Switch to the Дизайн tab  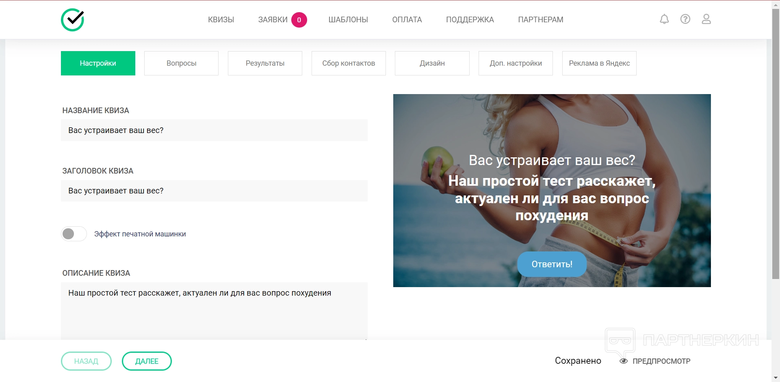point(432,63)
